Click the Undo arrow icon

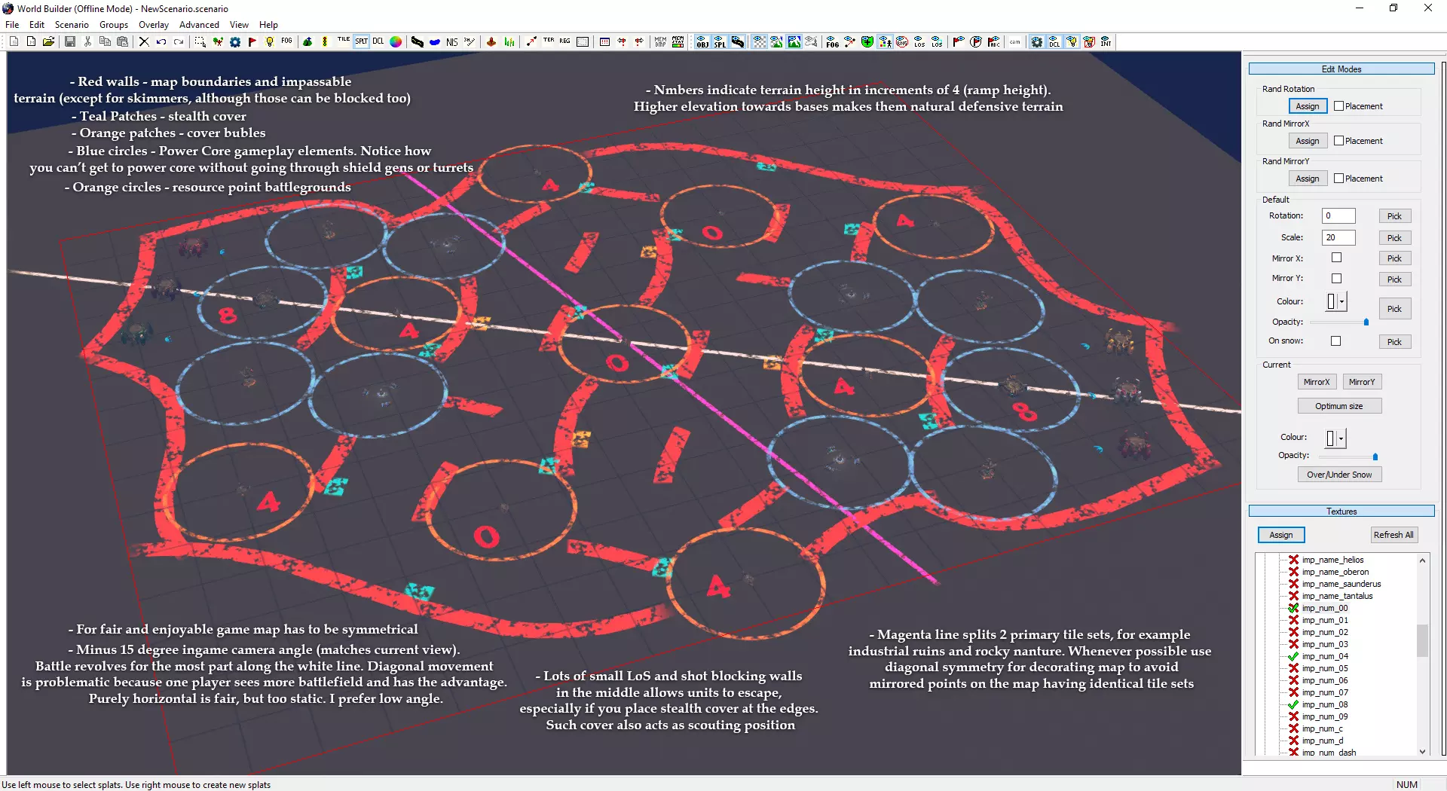(x=161, y=42)
